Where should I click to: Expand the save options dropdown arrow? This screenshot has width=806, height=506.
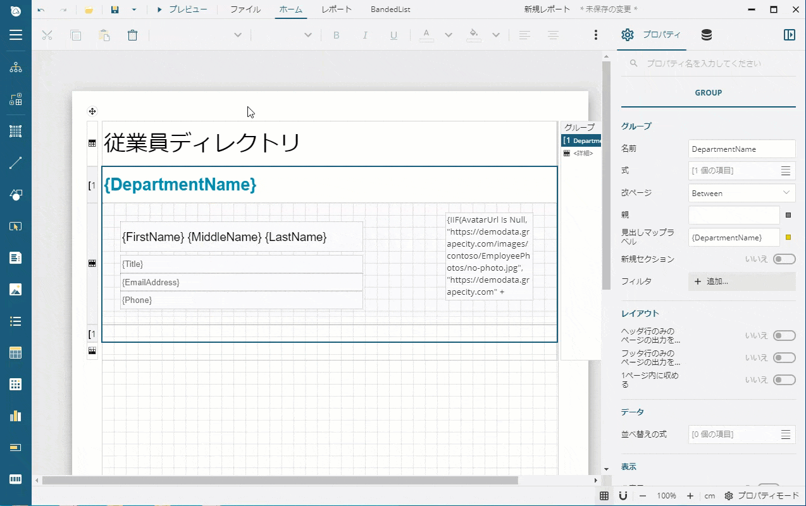point(134,10)
